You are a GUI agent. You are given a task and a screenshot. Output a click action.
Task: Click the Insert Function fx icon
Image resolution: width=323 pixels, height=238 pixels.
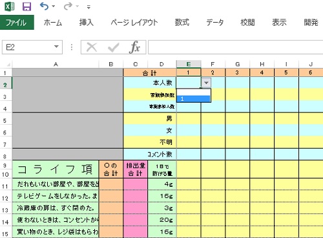tap(135, 47)
